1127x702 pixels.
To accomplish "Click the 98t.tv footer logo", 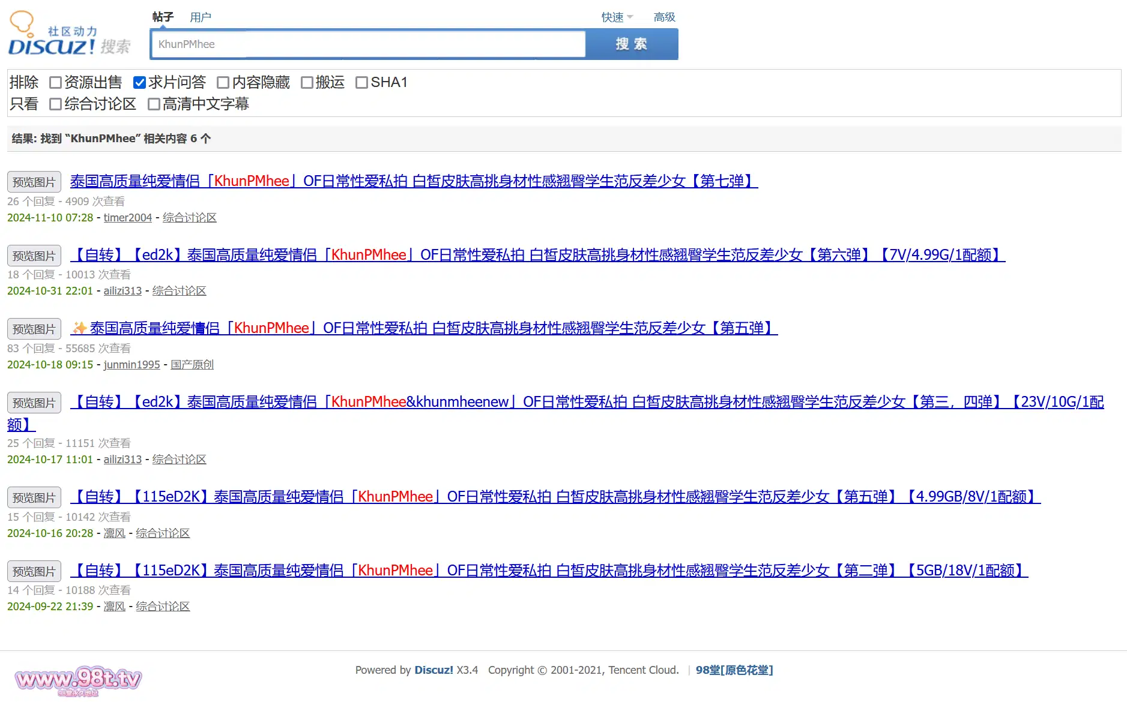I will [x=78, y=680].
